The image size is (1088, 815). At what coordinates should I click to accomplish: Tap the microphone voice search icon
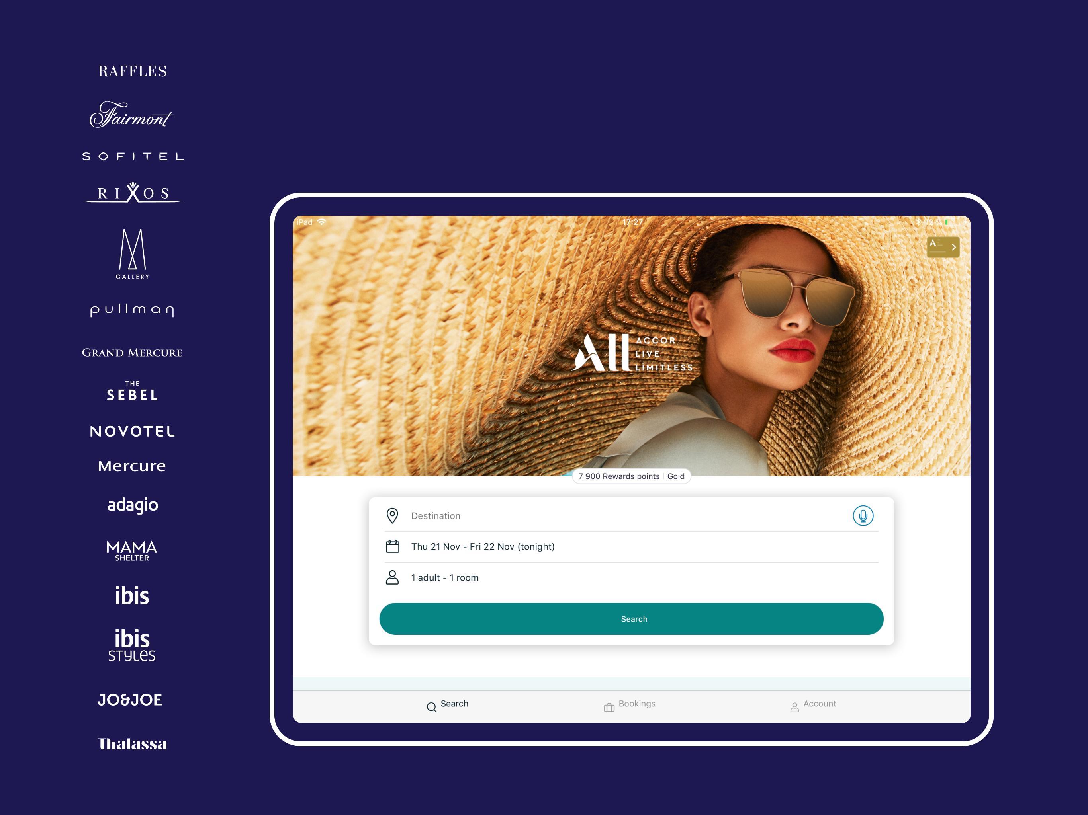point(863,516)
